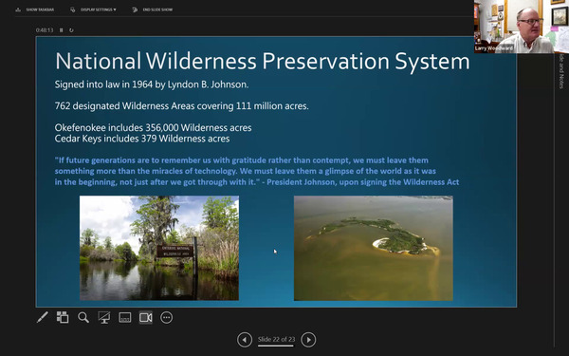
Task: Click 'Okefenokee includes 356,000 Wilderness acres'
Action: pyautogui.click(x=153, y=128)
